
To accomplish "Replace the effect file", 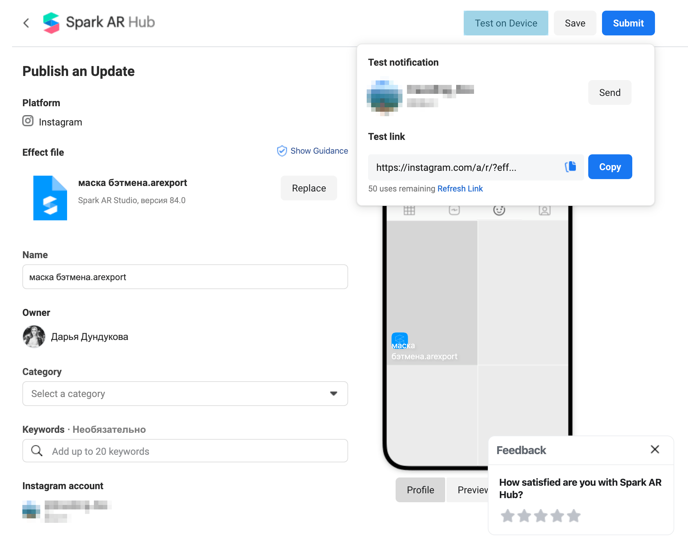I will coord(309,188).
